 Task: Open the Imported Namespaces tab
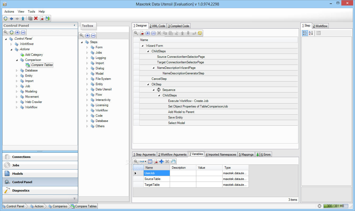coord(221,155)
